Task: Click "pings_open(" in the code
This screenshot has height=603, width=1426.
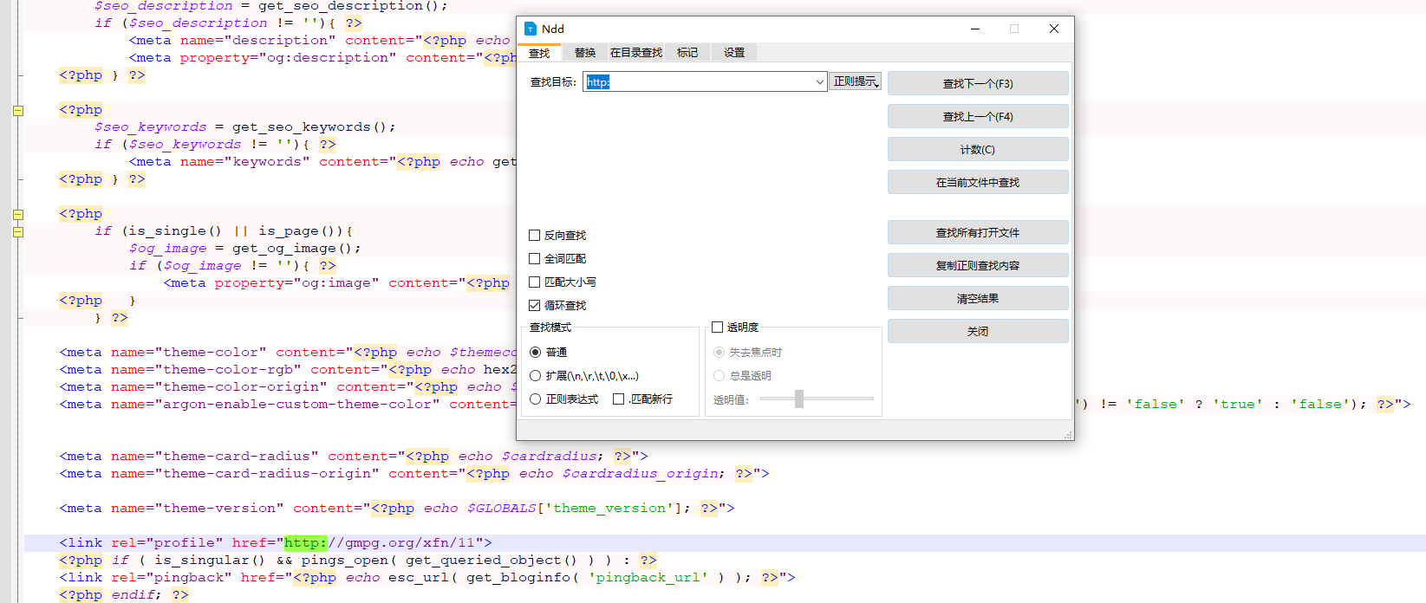Action: coord(349,561)
